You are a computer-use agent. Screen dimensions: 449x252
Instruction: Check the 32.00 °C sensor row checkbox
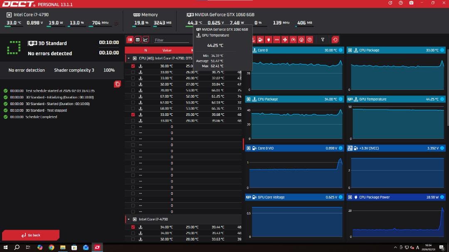tap(133, 84)
